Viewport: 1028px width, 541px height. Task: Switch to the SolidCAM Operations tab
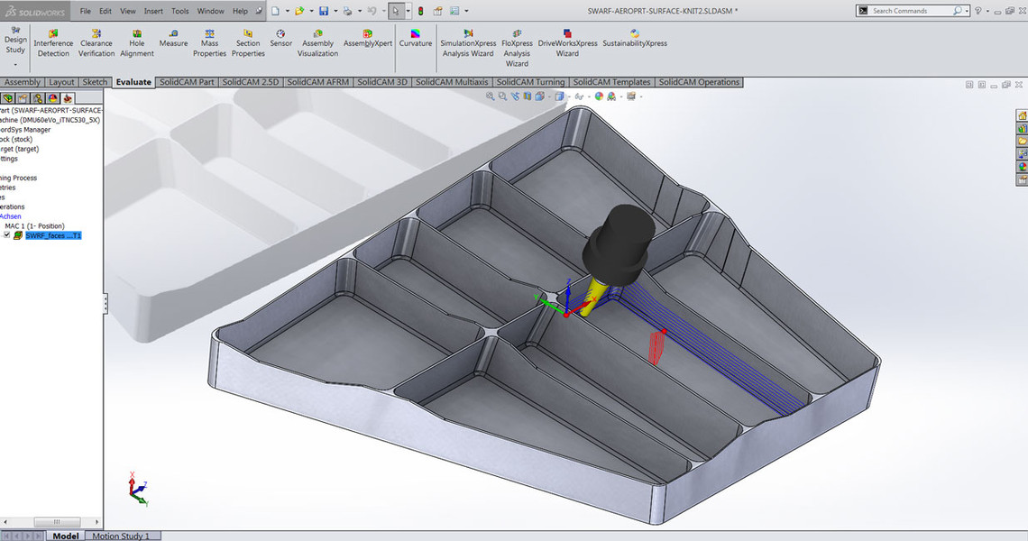(x=699, y=82)
